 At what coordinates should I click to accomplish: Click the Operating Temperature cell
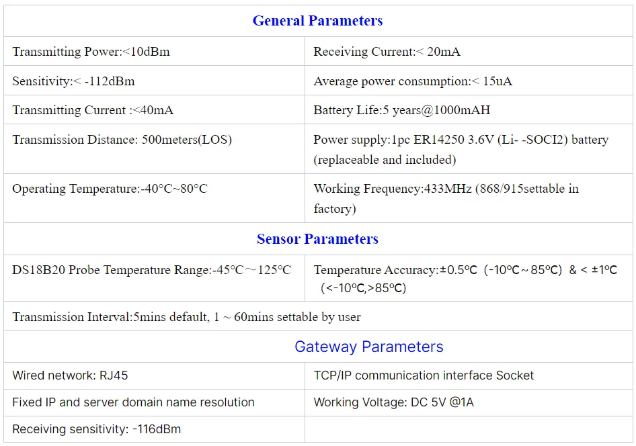coord(110,189)
